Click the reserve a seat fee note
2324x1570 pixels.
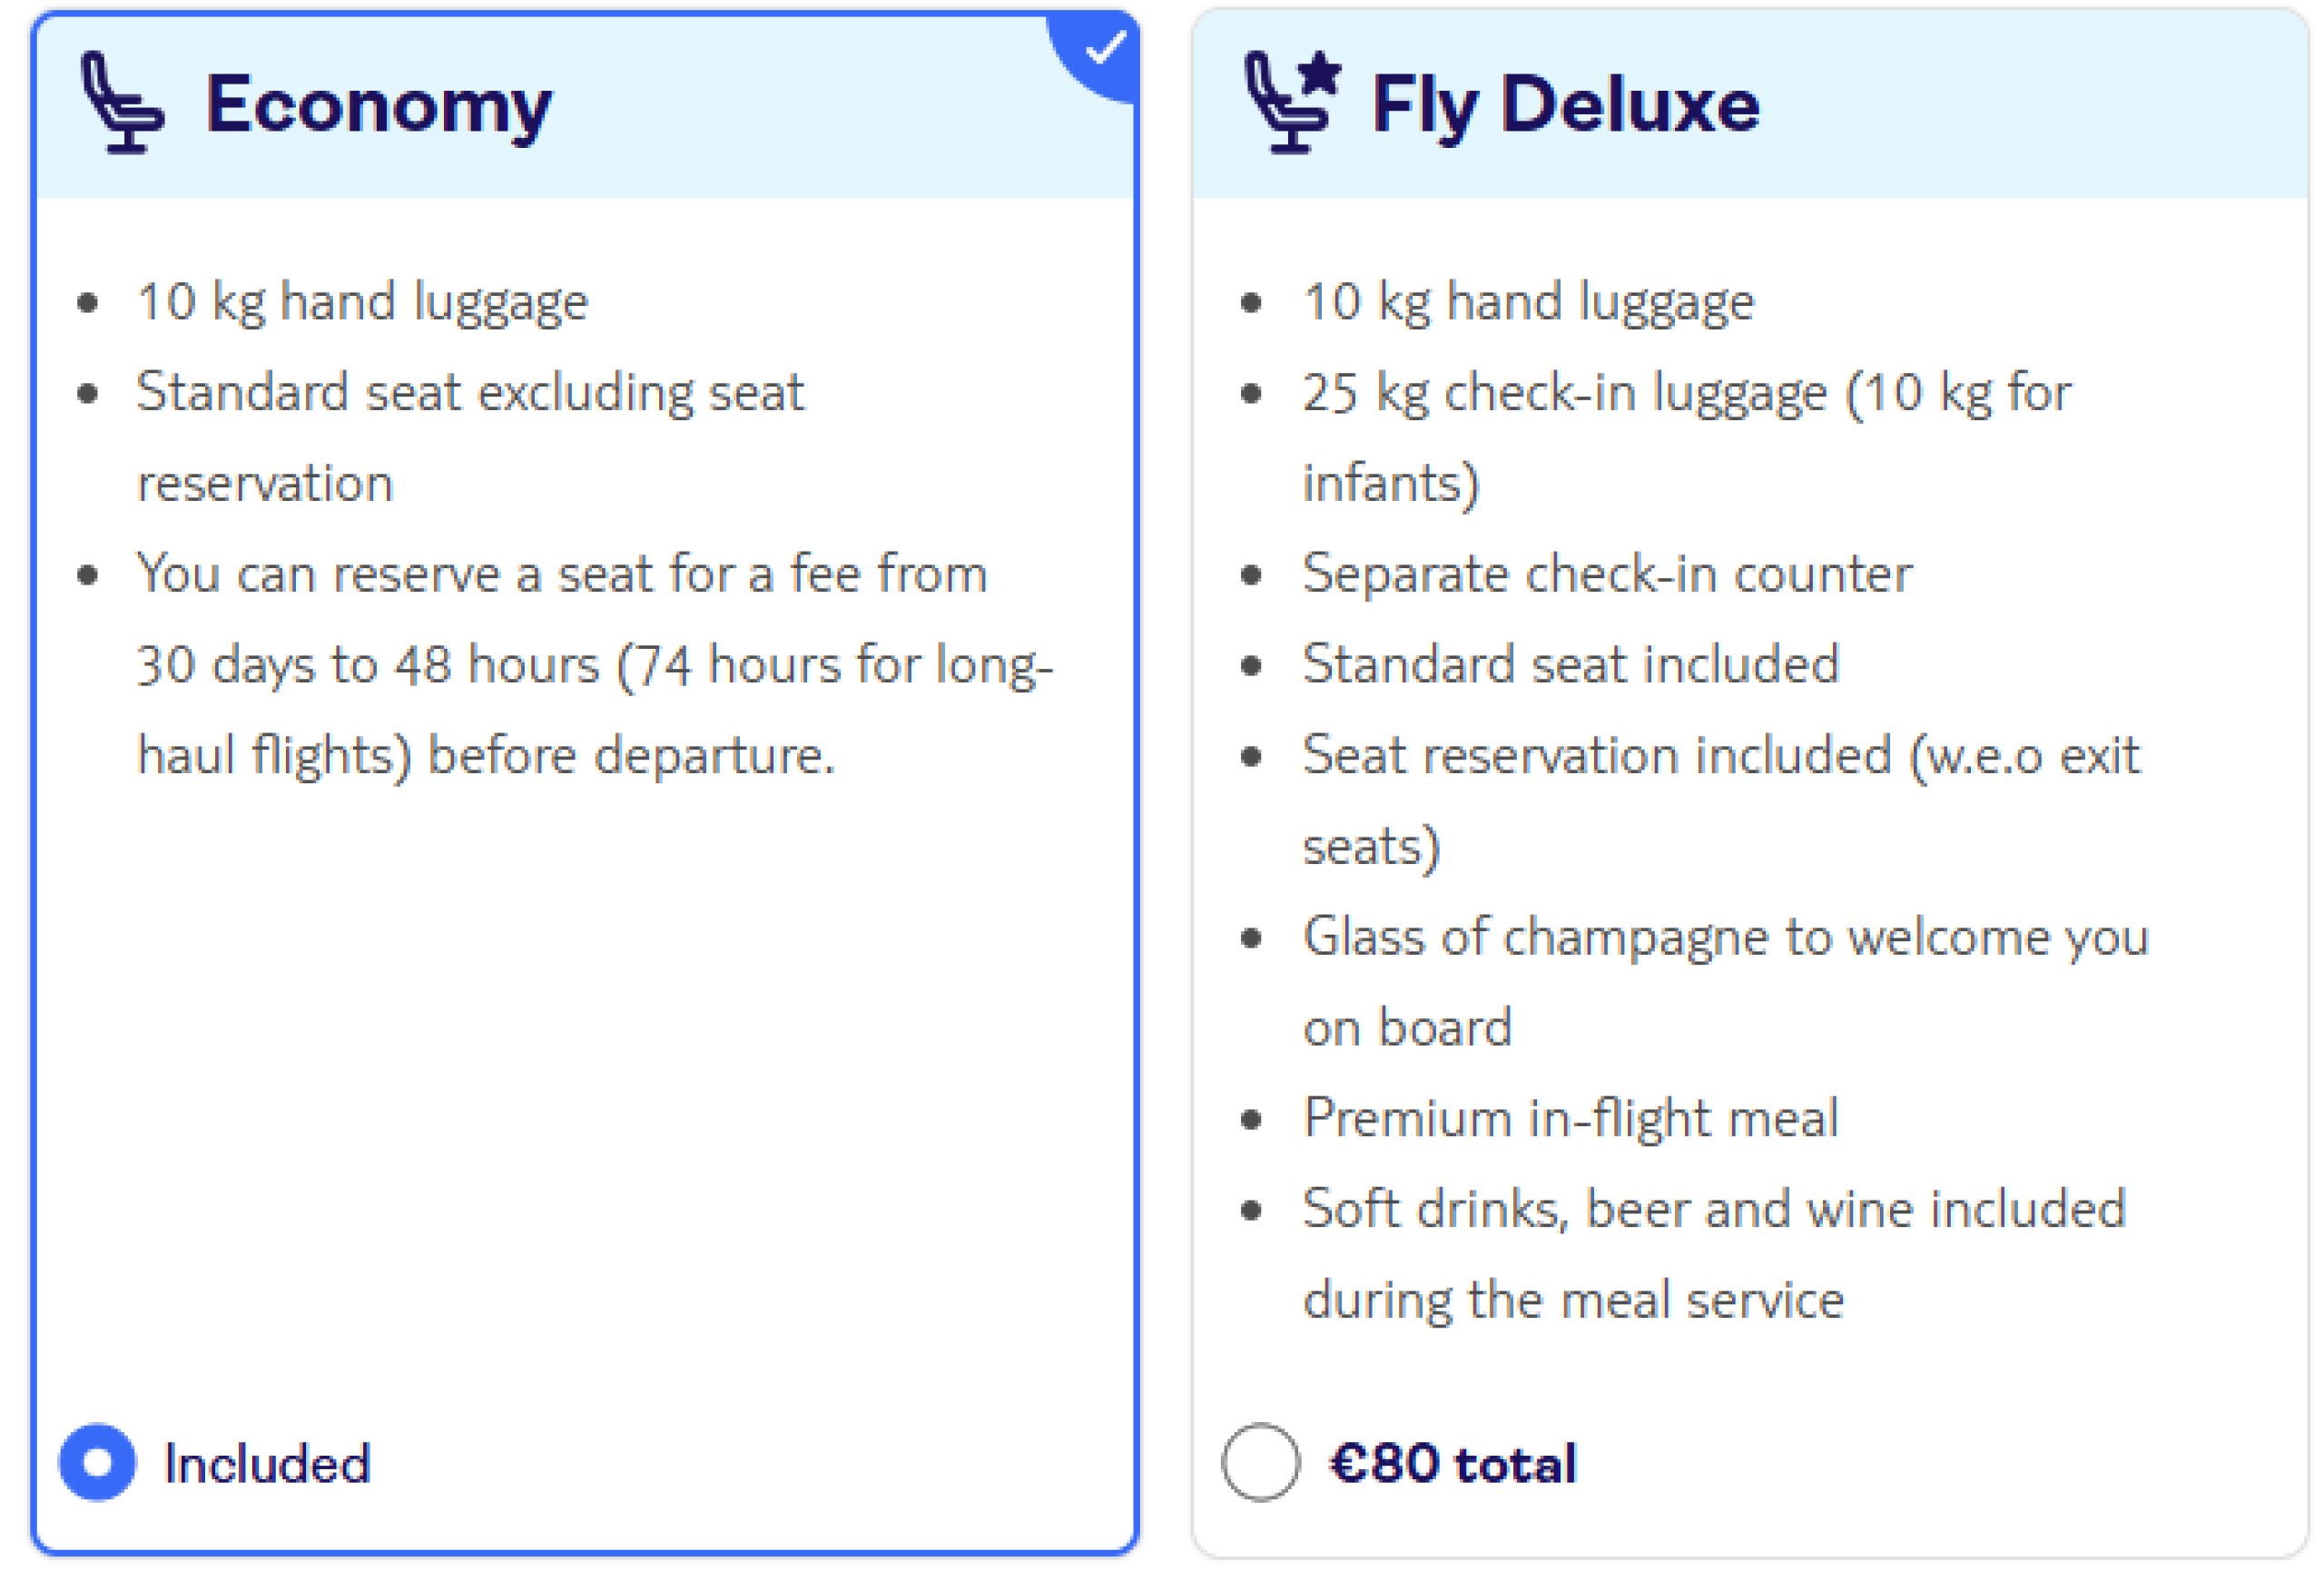click(x=595, y=663)
